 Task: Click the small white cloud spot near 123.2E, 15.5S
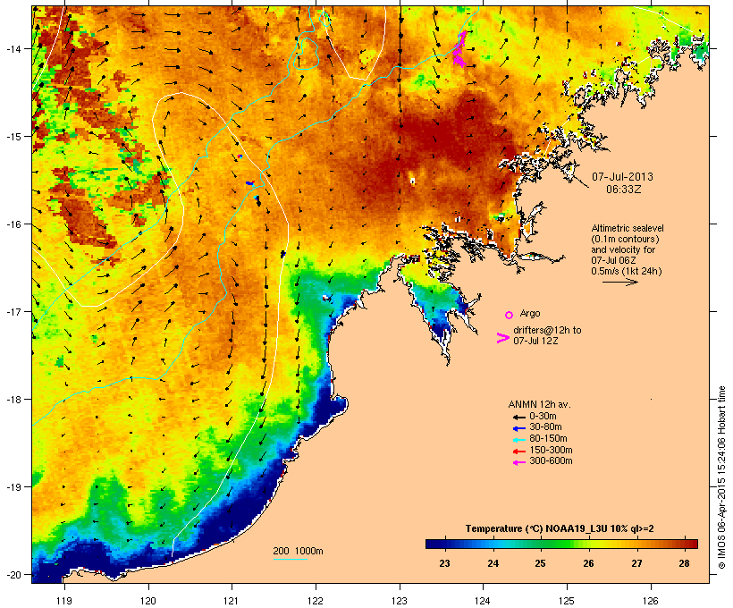[413, 178]
